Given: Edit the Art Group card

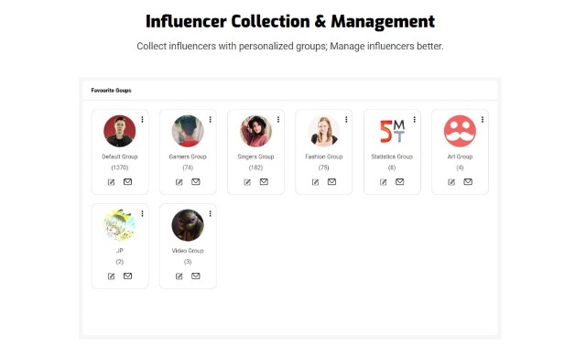Looking at the screenshot, I should pos(451,182).
